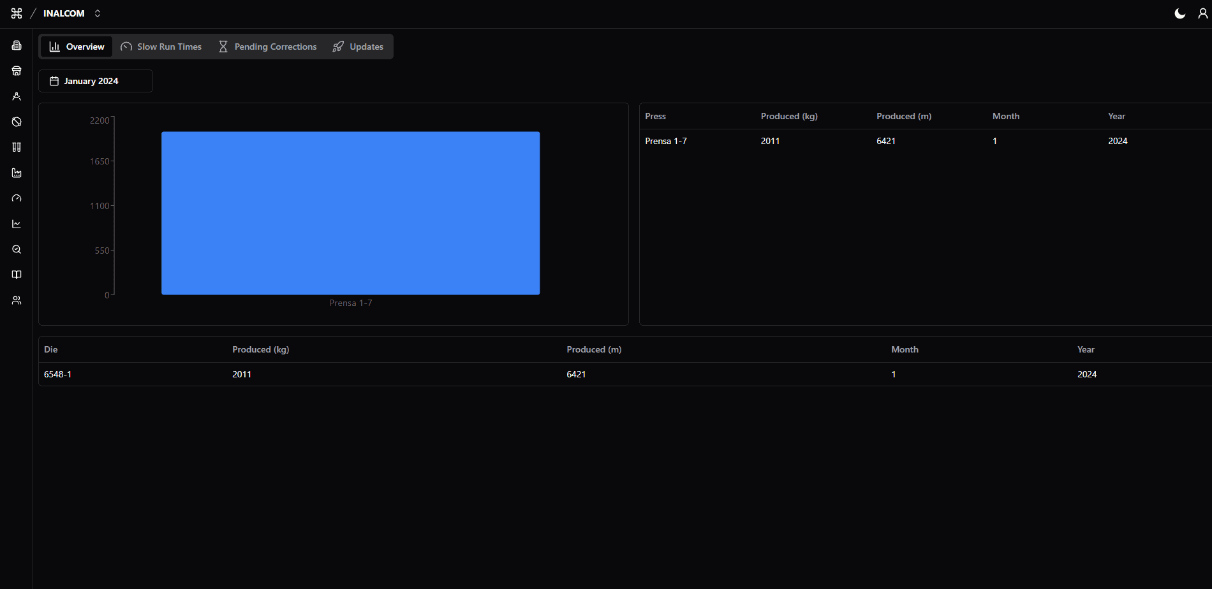Click the command logo icon in the header

(x=17, y=13)
